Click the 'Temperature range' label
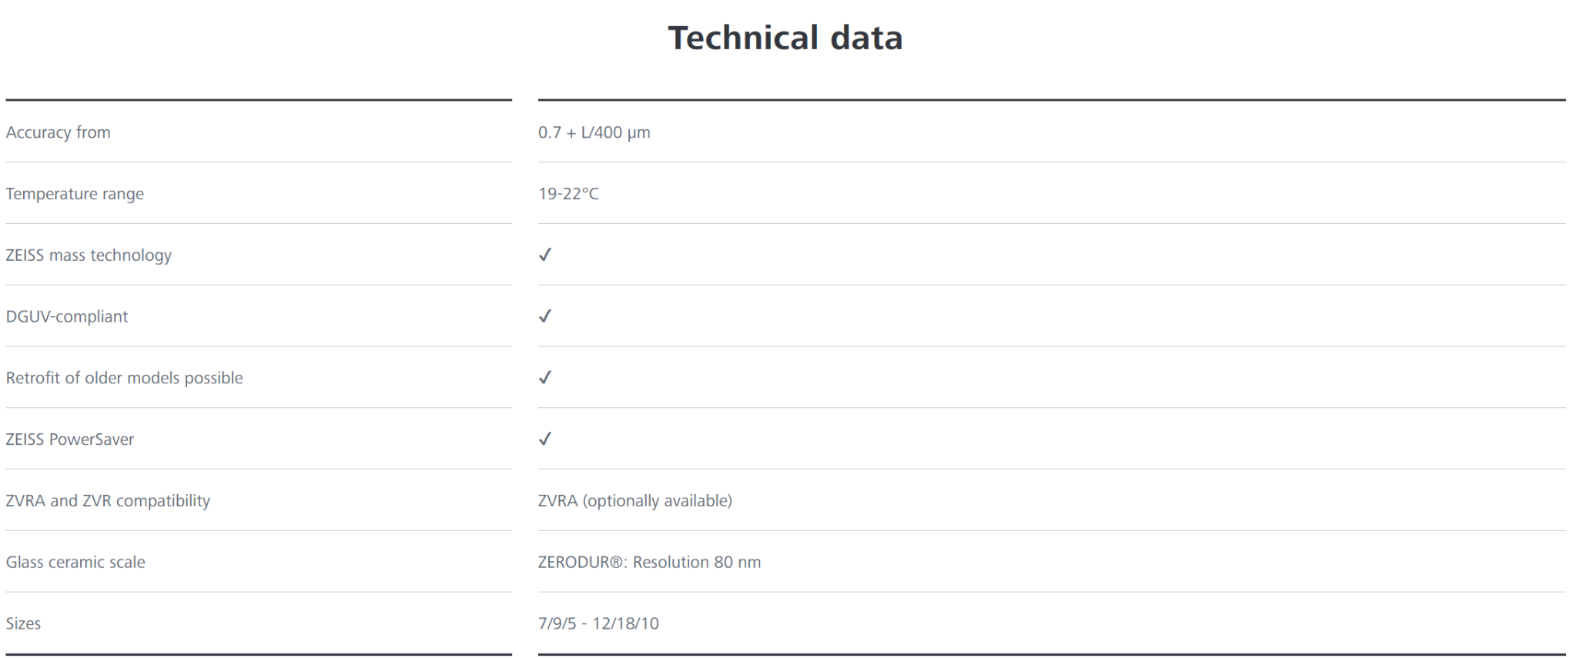Viewport: 1577px width, 658px height. point(75,194)
